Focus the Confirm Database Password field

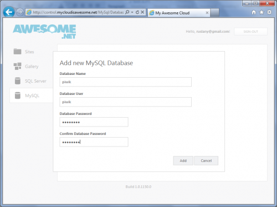click(x=94, y=142)
